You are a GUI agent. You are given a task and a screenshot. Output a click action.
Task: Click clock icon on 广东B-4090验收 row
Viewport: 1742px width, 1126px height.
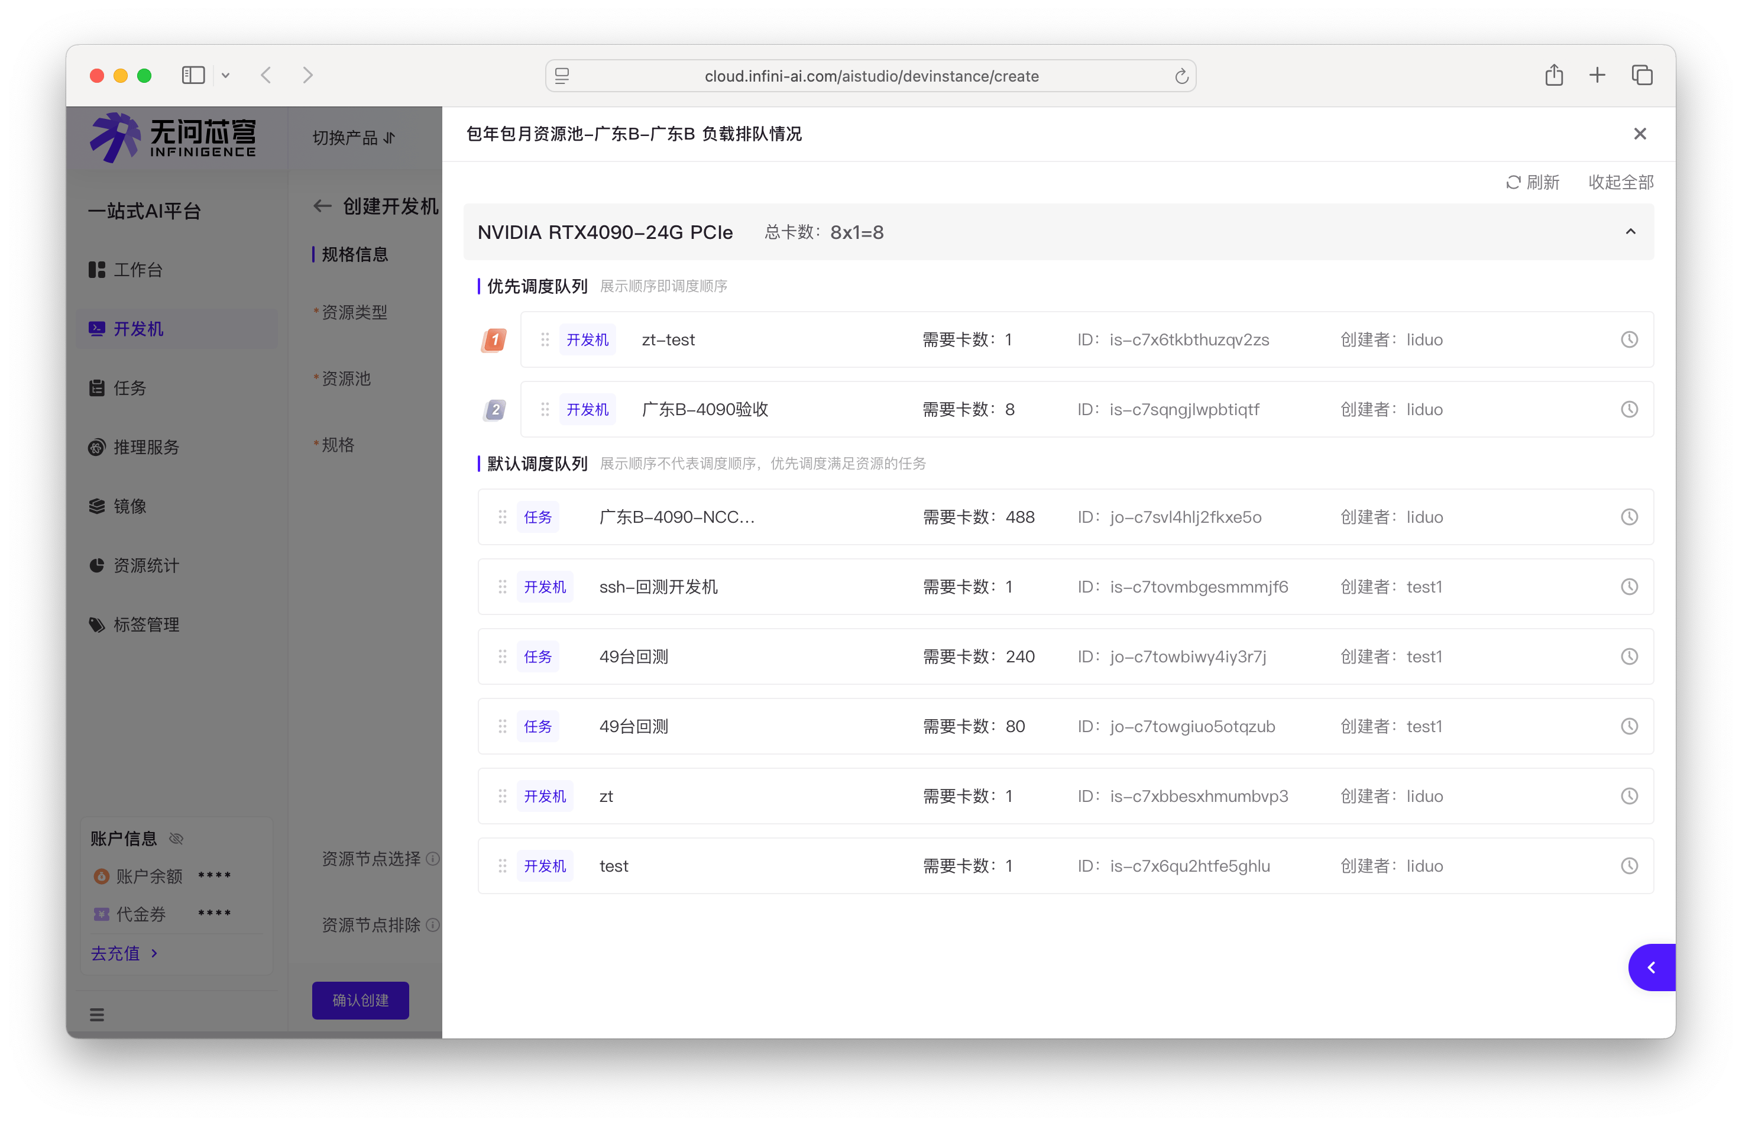coord(1628,409)
